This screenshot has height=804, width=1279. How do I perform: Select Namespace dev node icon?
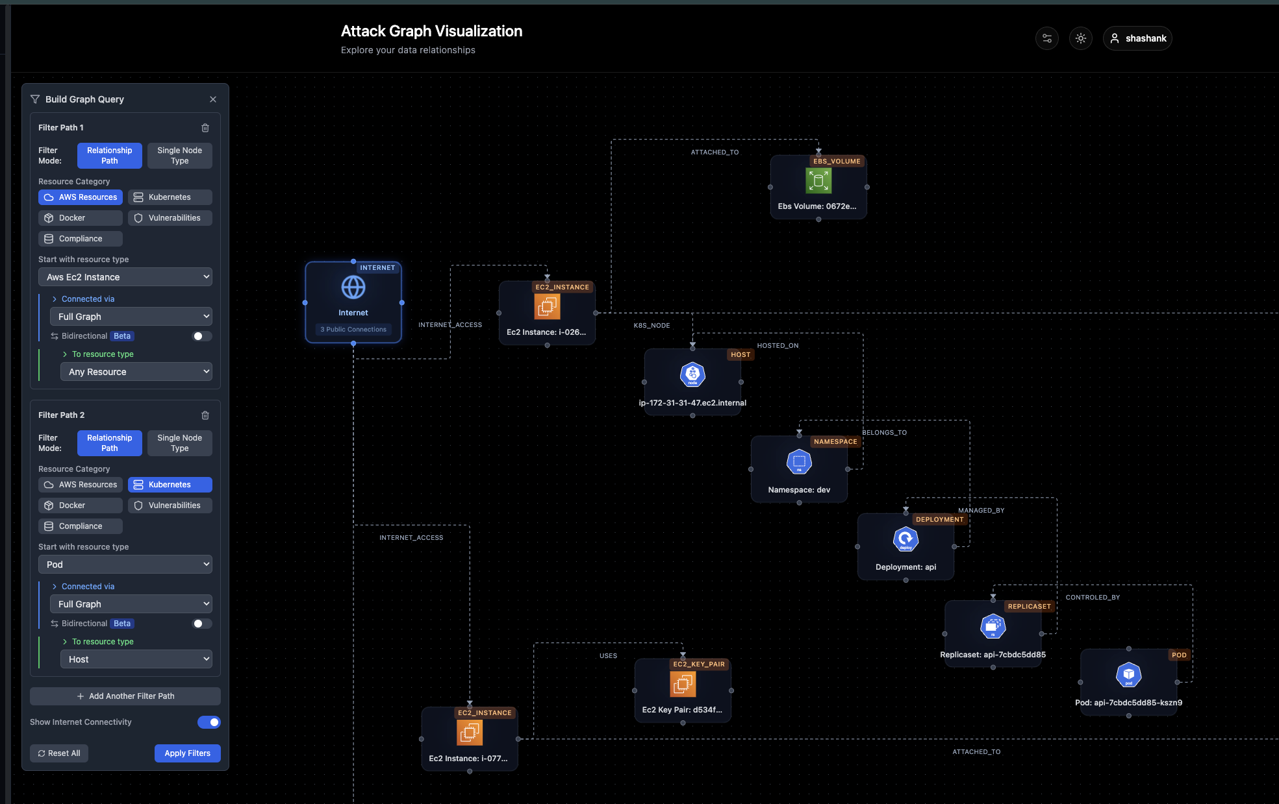(x=799, y=461)
